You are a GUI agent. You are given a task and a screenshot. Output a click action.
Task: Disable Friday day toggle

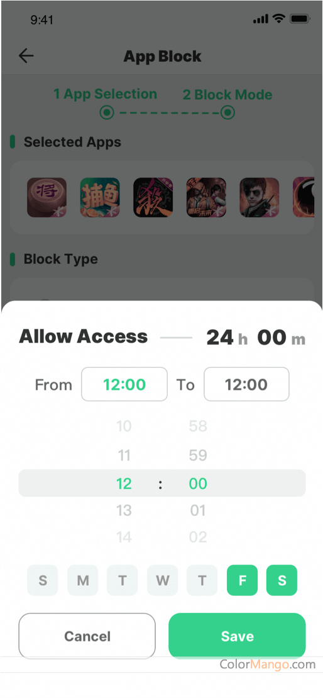coord(242,580)
